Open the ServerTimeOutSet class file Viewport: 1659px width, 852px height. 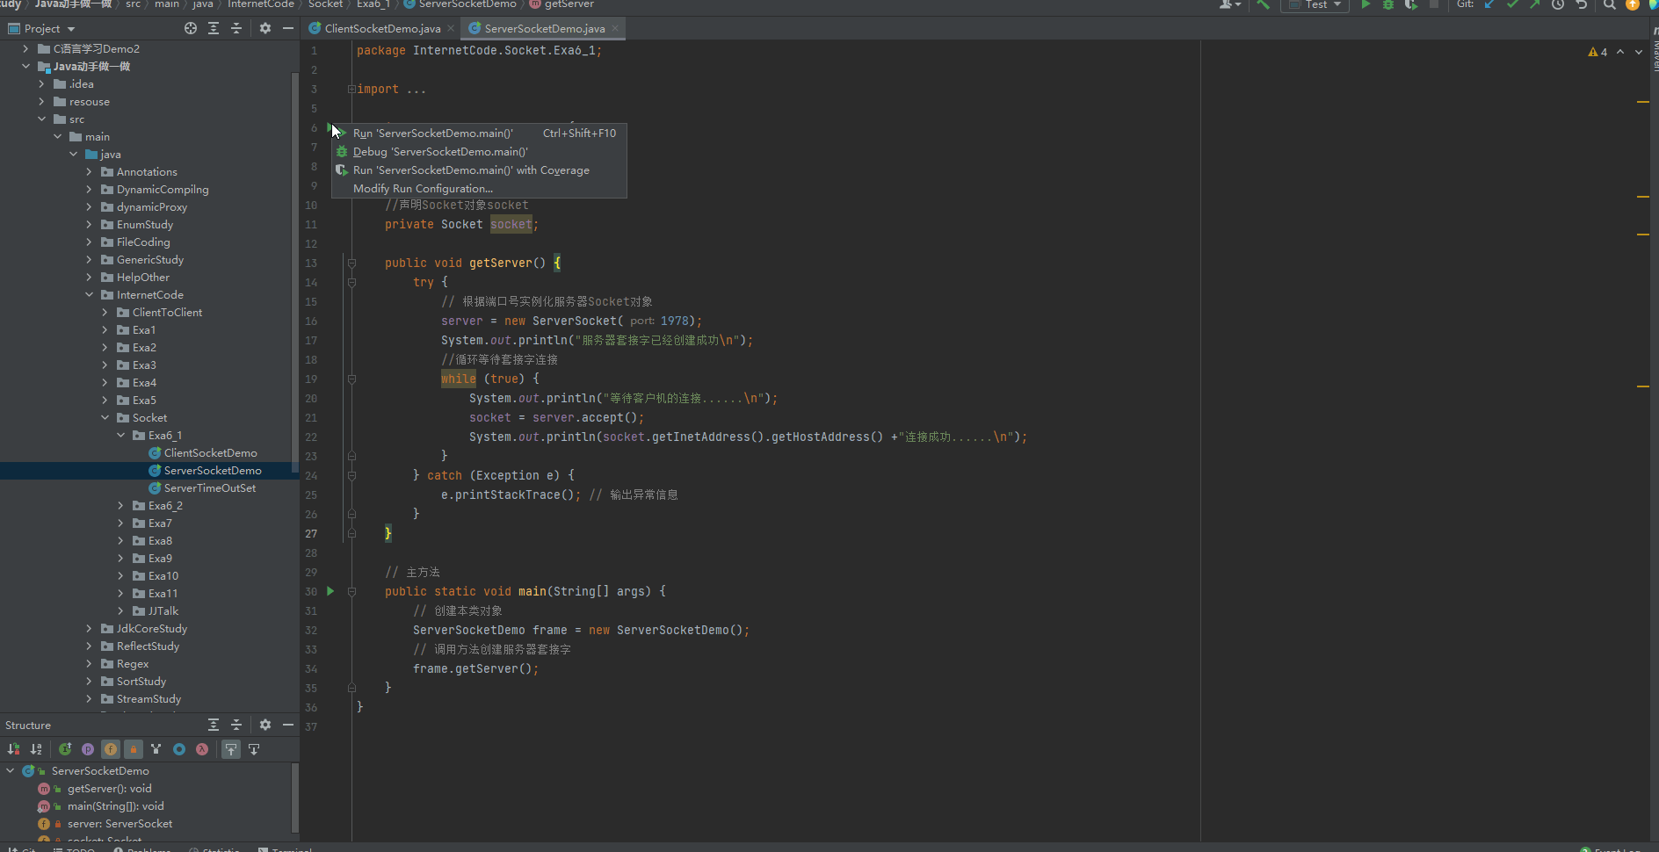(210, 488)
